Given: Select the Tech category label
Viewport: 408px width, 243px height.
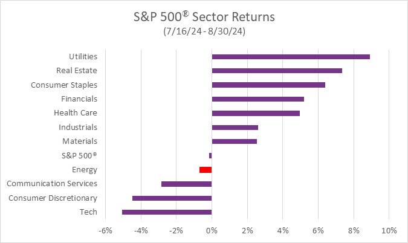Looking at the screenshot, I should point(88,212).
